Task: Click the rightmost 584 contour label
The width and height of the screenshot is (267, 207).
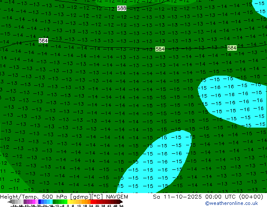Action: [x=232, y=48]
